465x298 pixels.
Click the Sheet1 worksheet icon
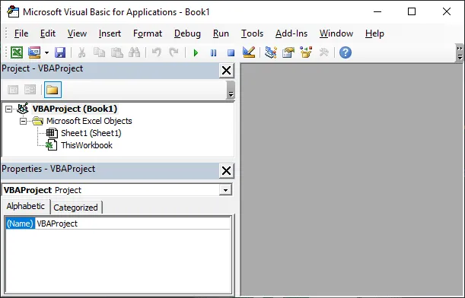[x=52, y=133]
